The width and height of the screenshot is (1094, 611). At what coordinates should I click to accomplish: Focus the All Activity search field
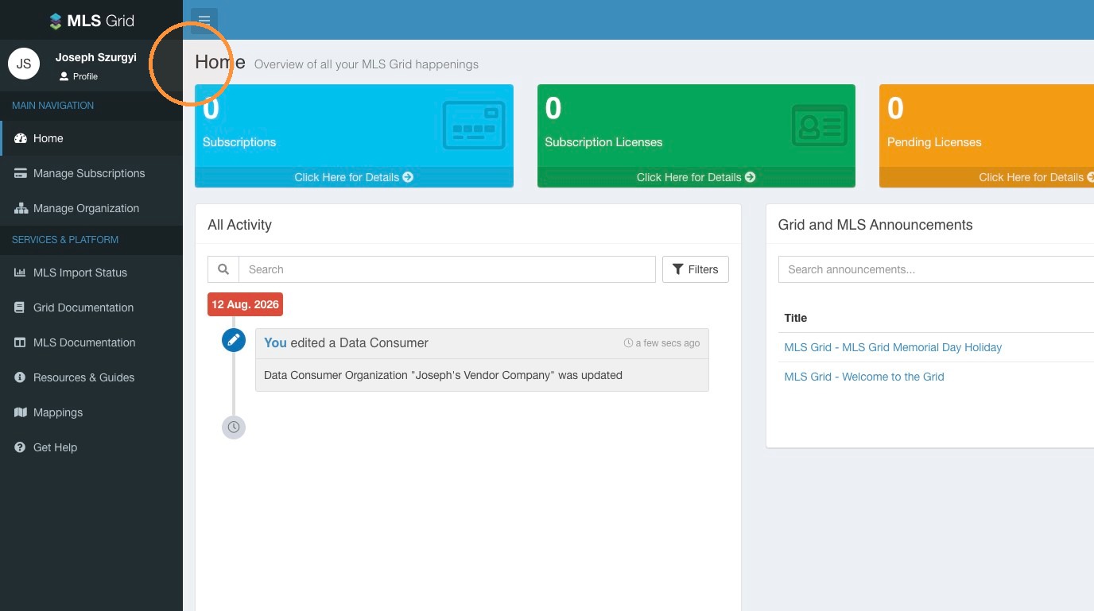[447, 269]
